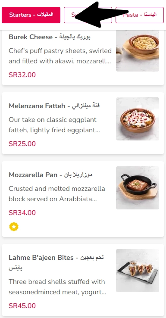166x318 pixels.
Task: View the Lahme B'ajeen Bites photo
Action: pos(138,271)
